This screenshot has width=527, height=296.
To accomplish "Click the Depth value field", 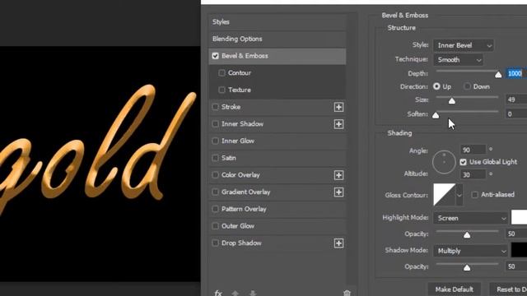I will 516,73.
